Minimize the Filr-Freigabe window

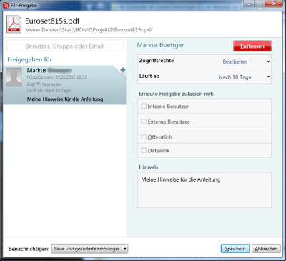click(249, 4)
